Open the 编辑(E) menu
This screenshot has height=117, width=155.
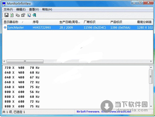click(21, 10)
